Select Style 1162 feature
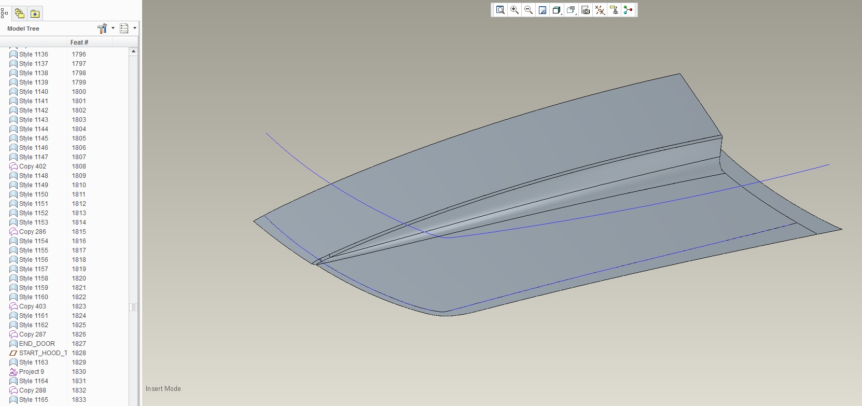 (x=34, y=325)
